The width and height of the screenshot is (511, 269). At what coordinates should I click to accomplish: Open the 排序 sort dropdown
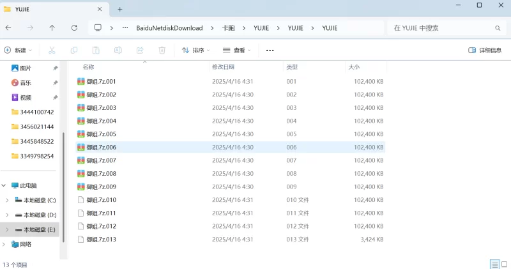[x=196, y=50]
